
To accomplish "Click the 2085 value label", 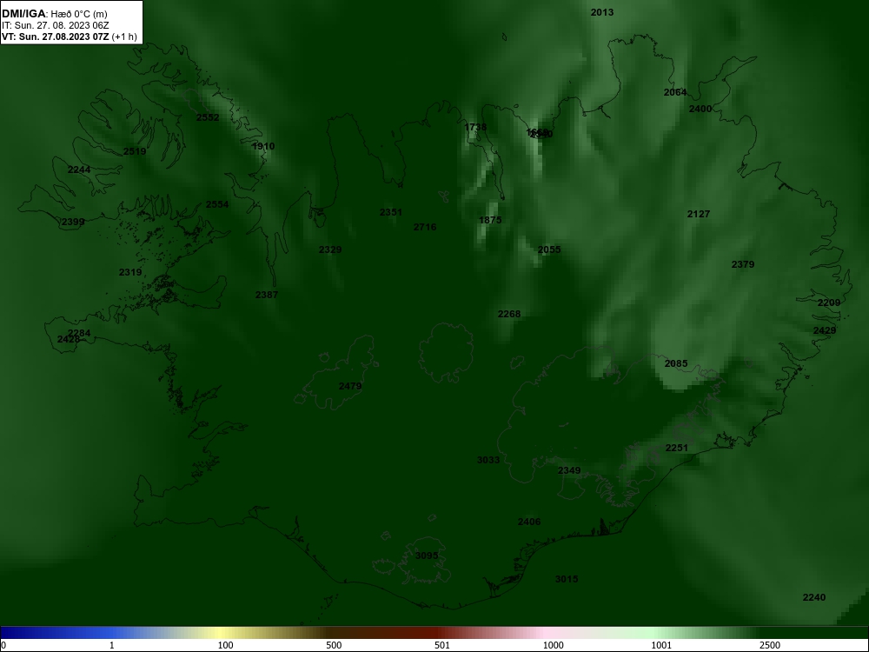I will tap(675, 363).
